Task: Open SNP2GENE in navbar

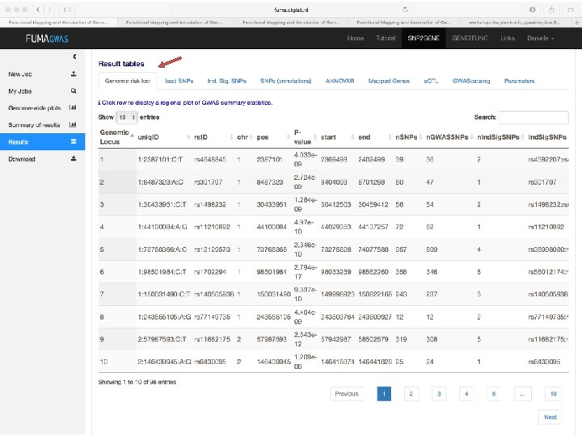Action: pyautogui.click(x=424, y=38)
